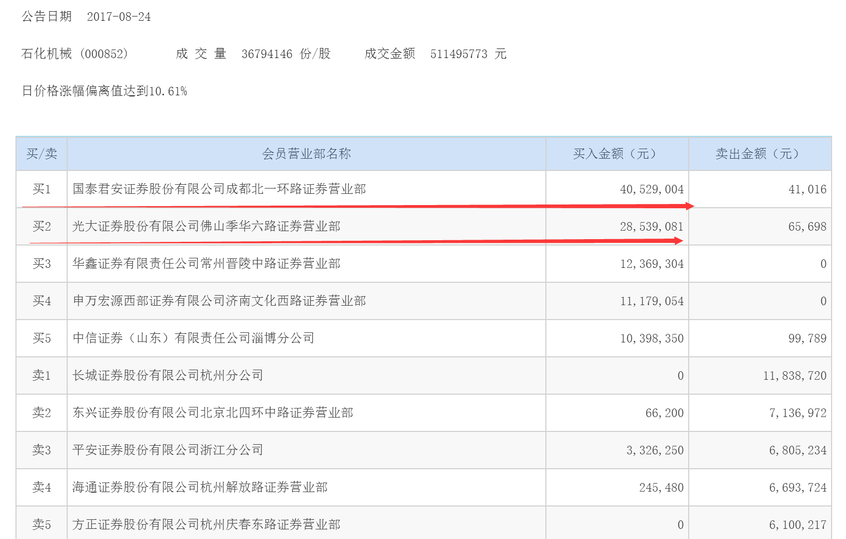846x539 pixels.
Task: Select the 华鑫证券 常州晋陵中路 branch name
Action: (206, 264)
